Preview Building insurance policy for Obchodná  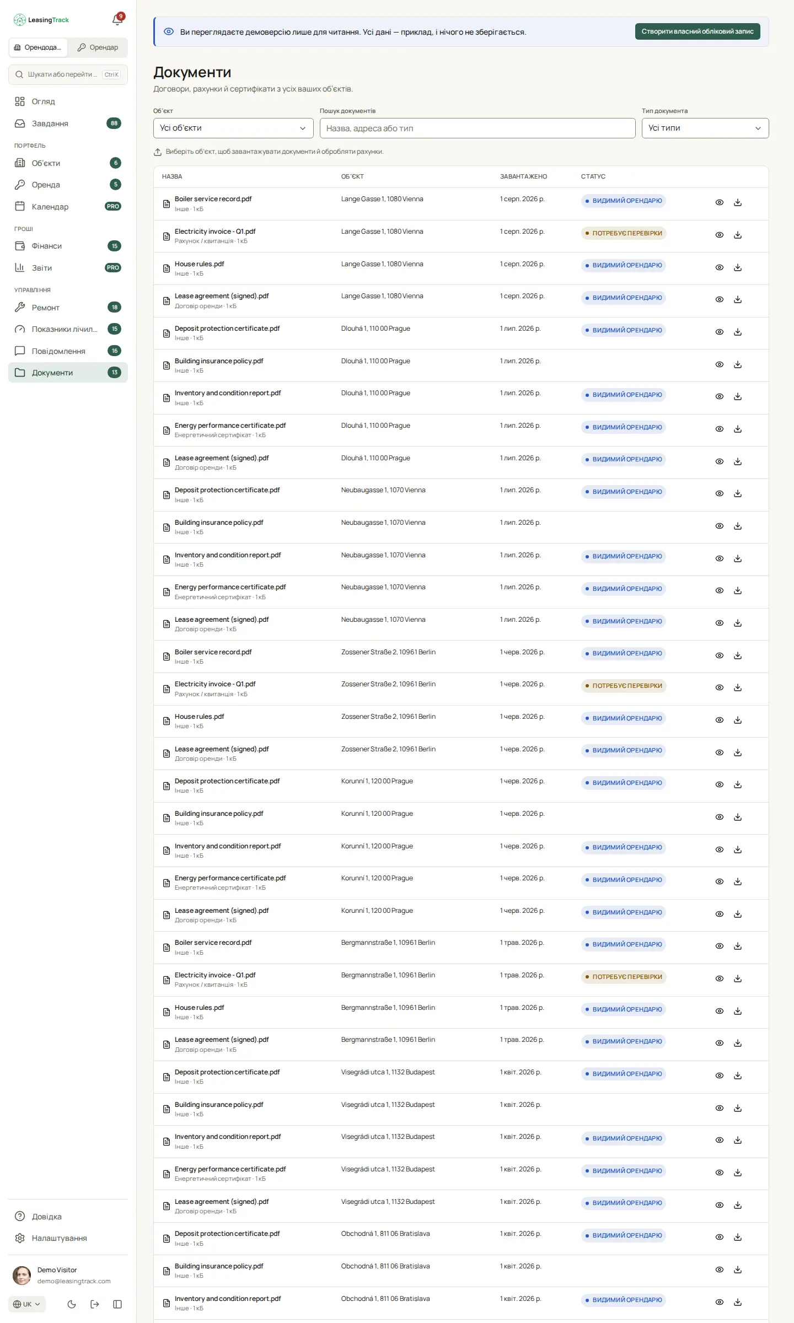pyautogui.click(x=719, y=1270)
